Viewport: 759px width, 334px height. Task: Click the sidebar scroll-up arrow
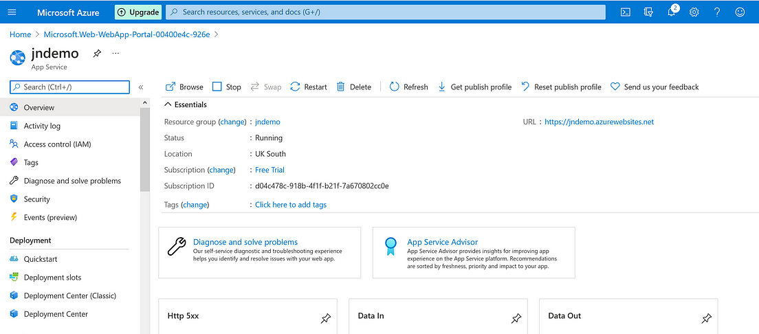pyautogui.click(x=145, y=102)
